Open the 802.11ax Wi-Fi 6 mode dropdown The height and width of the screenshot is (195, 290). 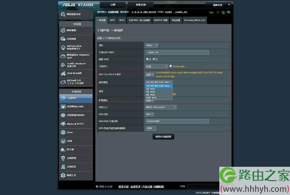click(150, 75)
